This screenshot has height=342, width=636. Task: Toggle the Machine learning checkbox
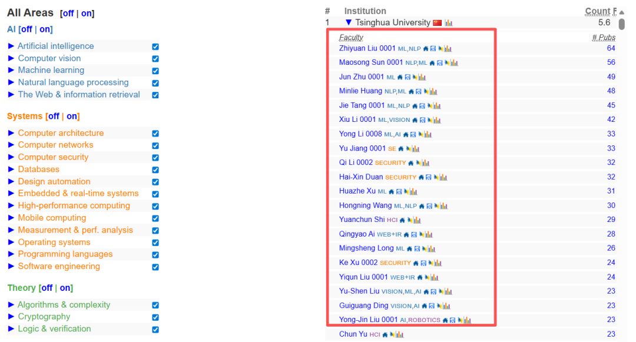point(155,71)
